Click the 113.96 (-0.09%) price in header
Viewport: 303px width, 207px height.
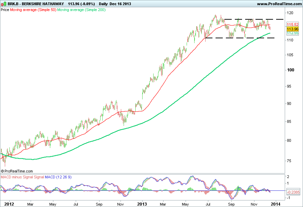point(81,4)
